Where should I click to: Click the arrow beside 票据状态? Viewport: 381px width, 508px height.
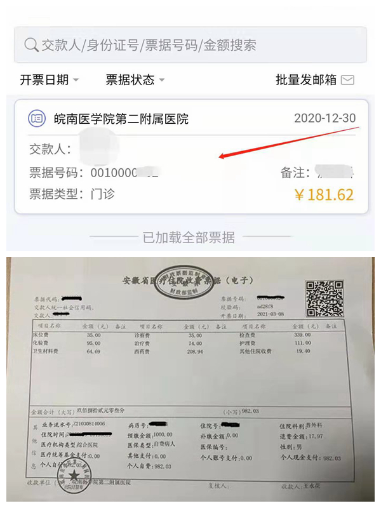coord(162,80)
